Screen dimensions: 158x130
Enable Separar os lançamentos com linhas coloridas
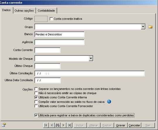(x=36, y=89)
